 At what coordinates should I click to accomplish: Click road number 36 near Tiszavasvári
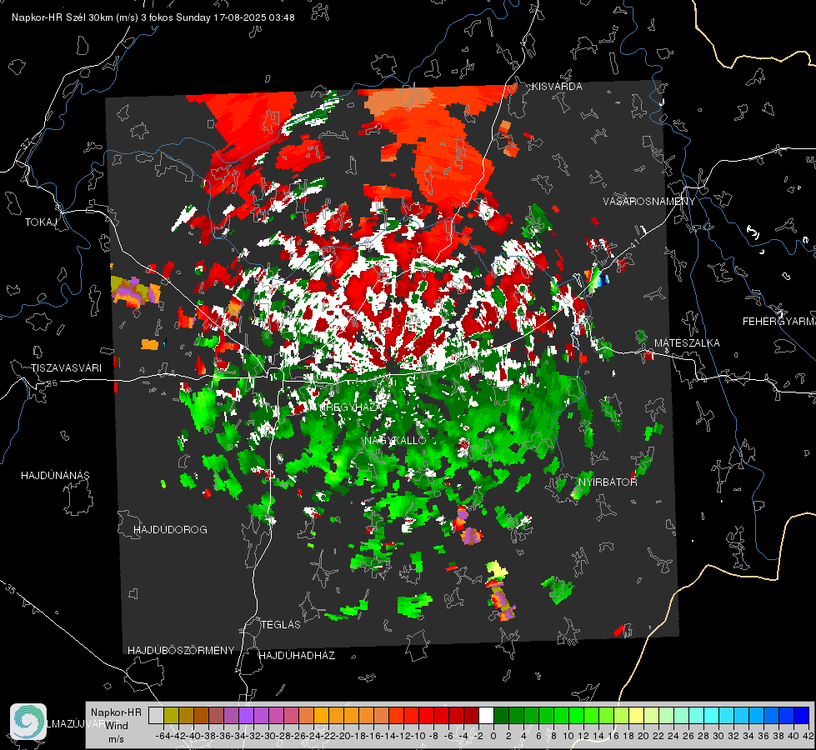pos(52,383)
